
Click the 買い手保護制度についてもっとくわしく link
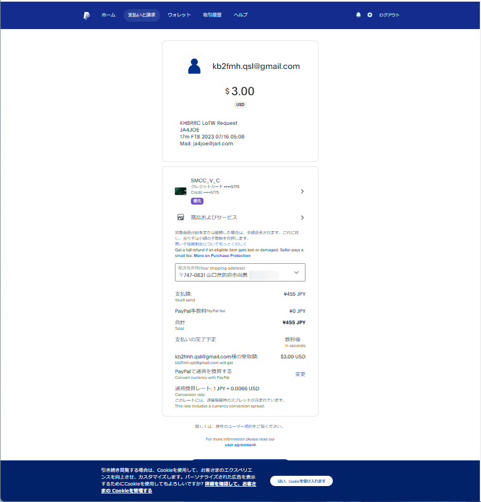click(210, 244)
